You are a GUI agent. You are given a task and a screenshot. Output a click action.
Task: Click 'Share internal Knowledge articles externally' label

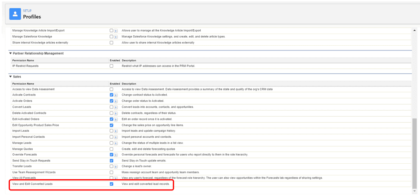pos(40,43)
